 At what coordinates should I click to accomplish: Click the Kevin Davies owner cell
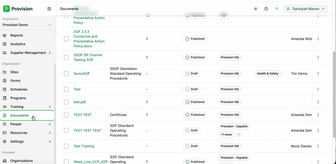[x=301, y=146]
